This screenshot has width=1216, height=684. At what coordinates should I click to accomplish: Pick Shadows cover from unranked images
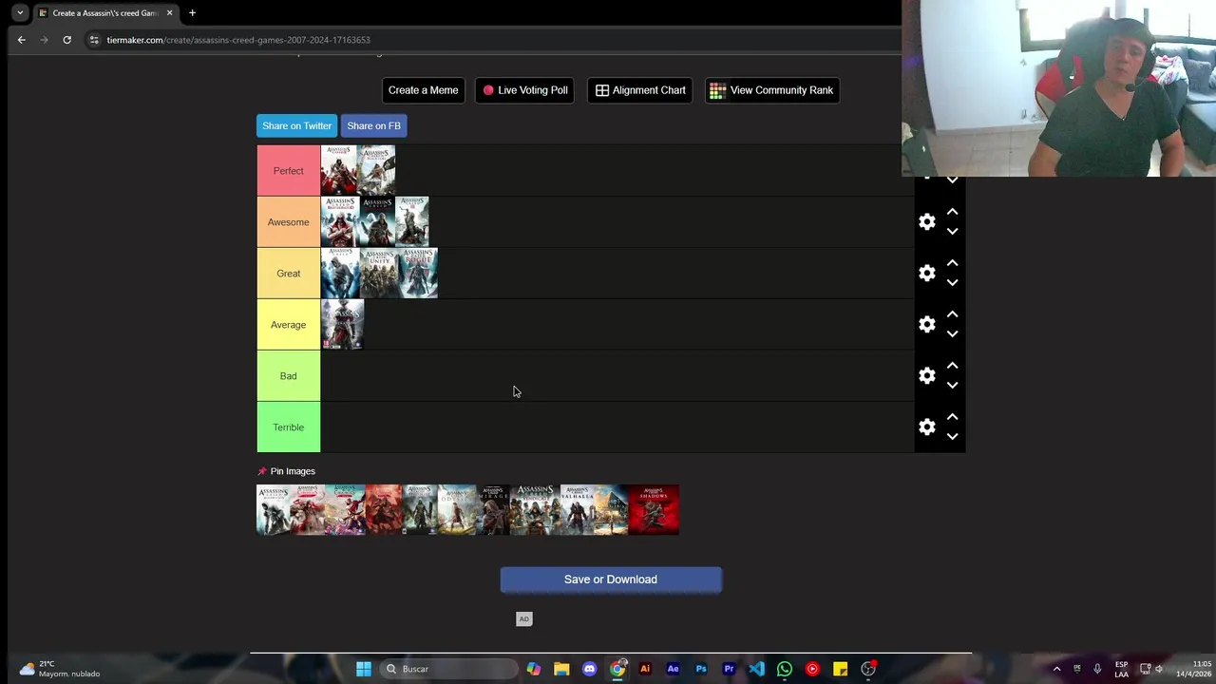pyautogui.click(x=654, y=510)
